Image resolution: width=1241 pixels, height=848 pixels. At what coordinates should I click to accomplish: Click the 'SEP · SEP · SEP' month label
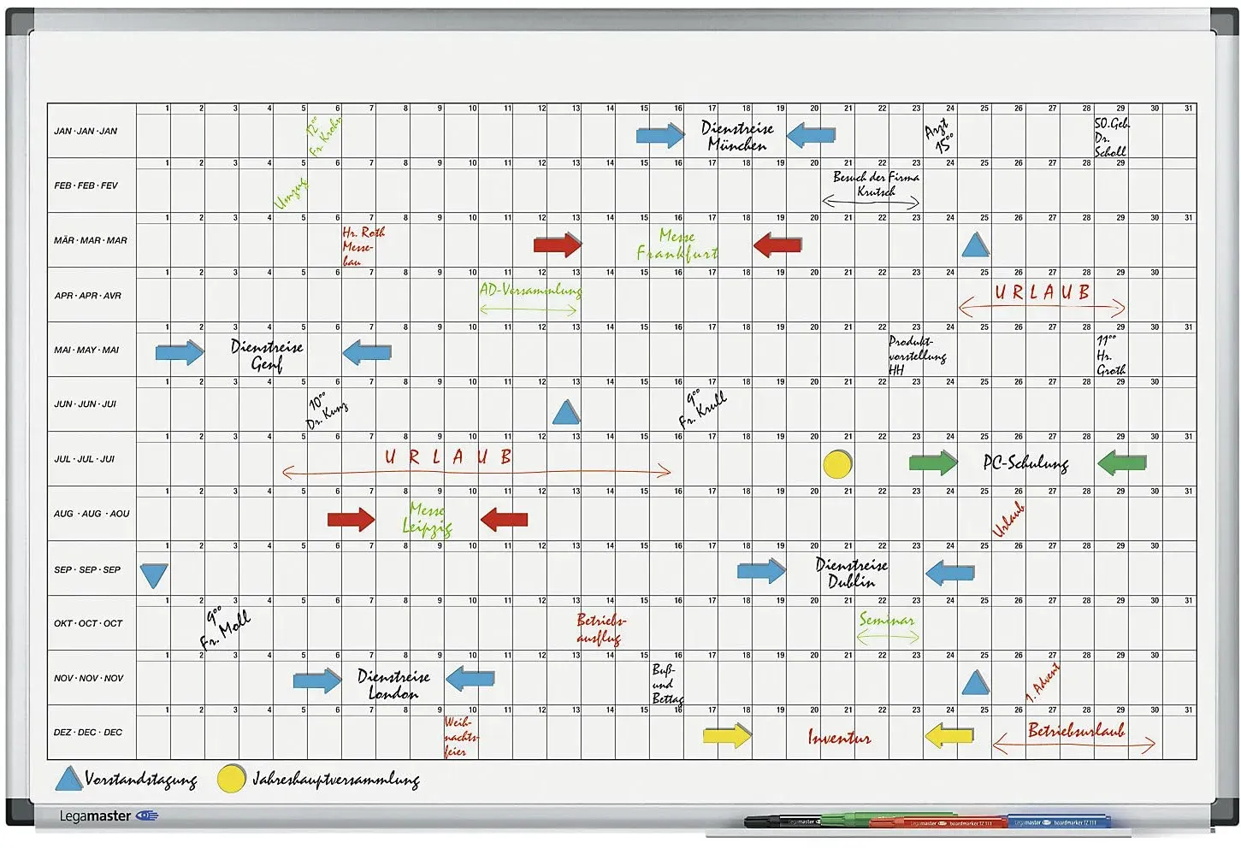pos(87,569)
